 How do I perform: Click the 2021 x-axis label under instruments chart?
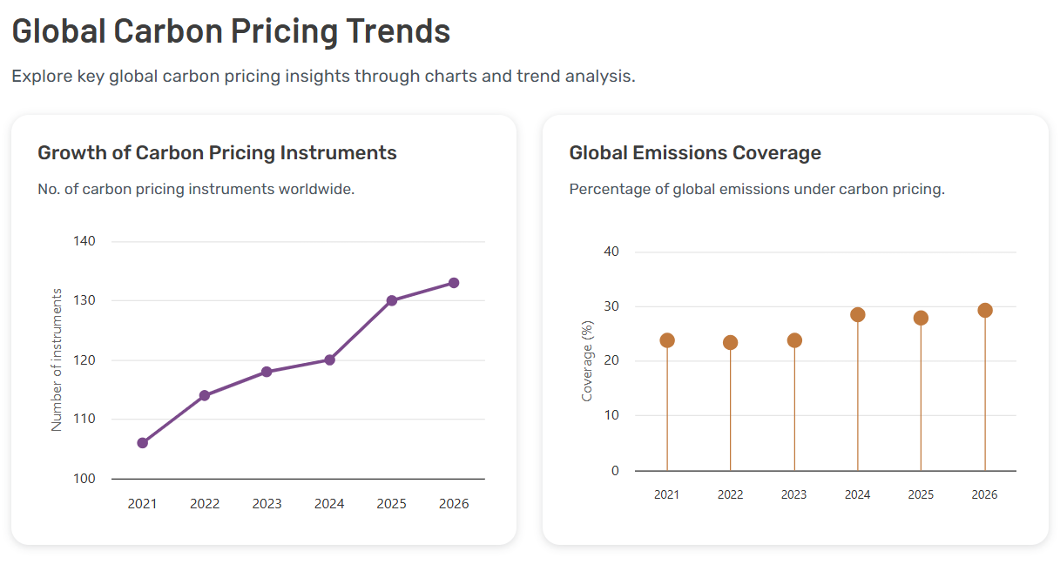143,504
